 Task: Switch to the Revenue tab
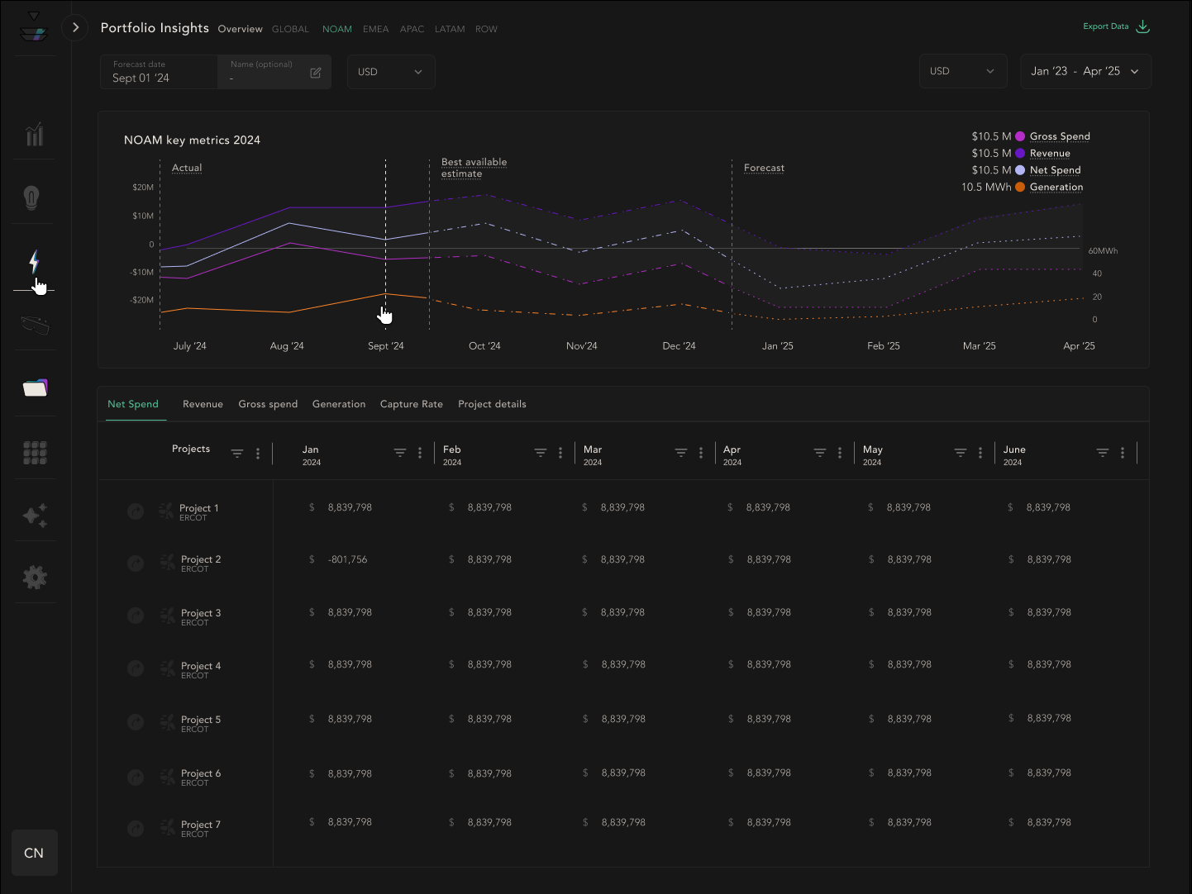click(203, 404)
